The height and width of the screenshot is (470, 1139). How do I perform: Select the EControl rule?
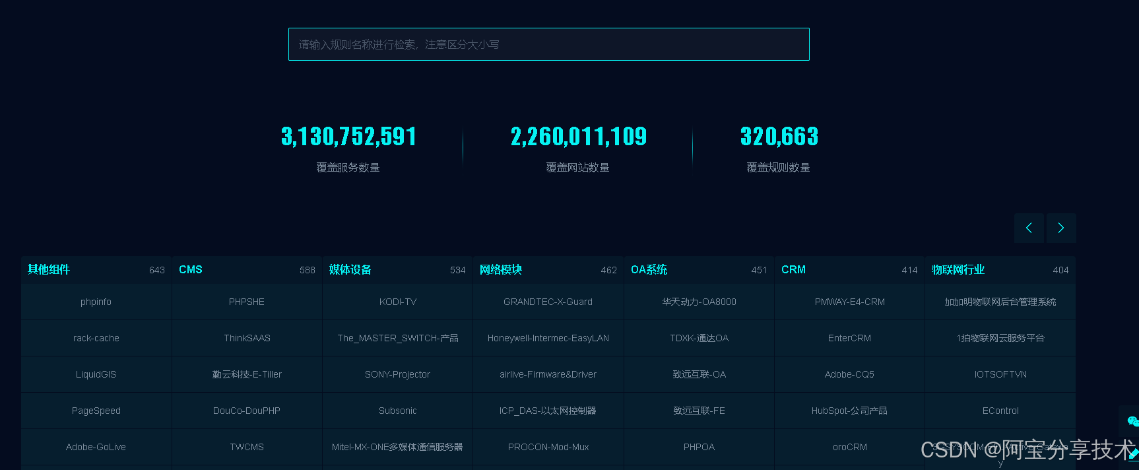pyautogui.click(x=1000, y=411)
